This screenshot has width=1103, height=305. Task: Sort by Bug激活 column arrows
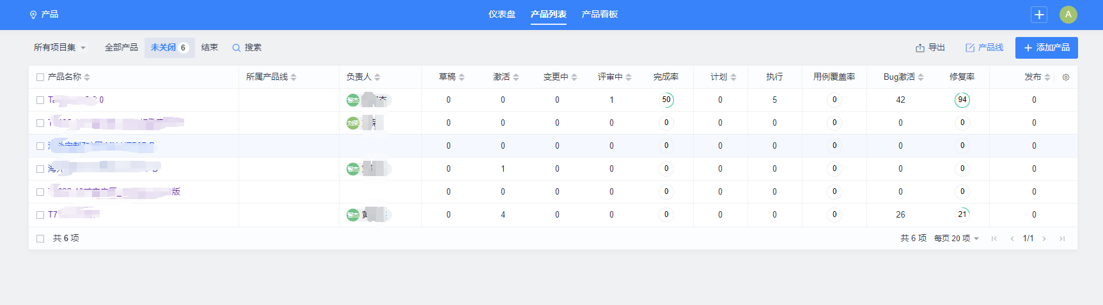[x=921, y=77]
